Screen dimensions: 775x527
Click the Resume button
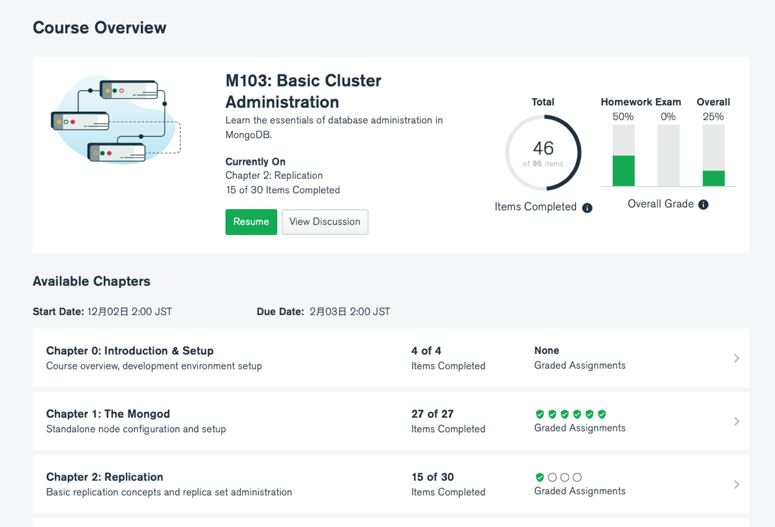click(251, 222)
